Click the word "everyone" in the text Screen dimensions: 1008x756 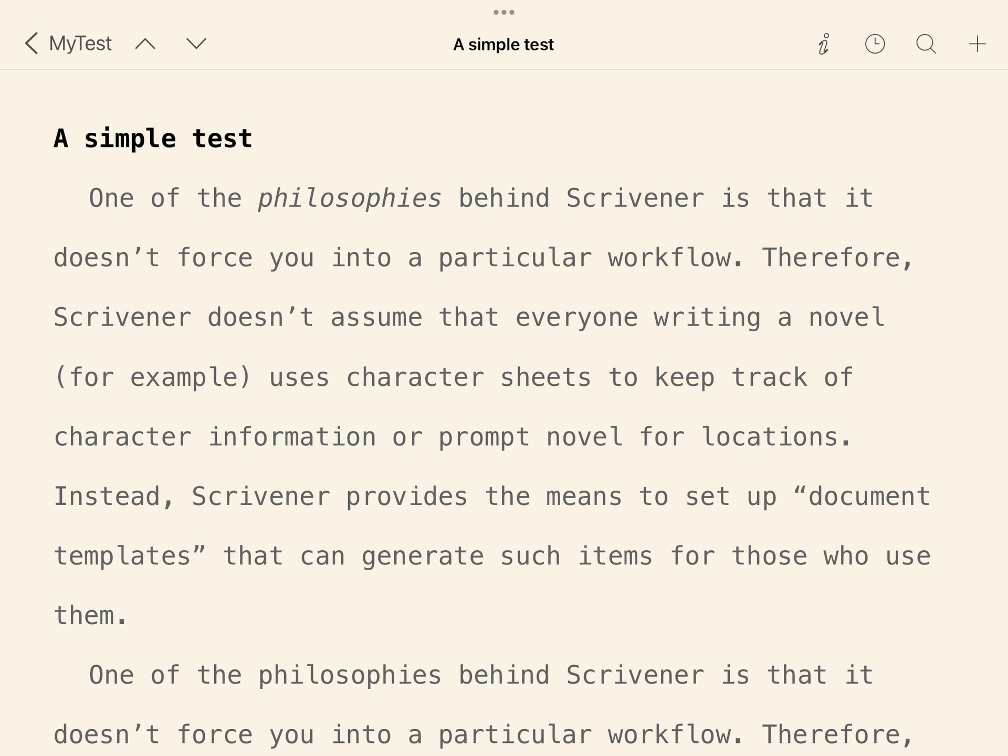click(x=576, y=318)
